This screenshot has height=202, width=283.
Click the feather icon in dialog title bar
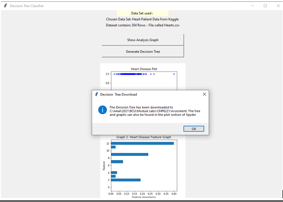click(x=96, y=94)
